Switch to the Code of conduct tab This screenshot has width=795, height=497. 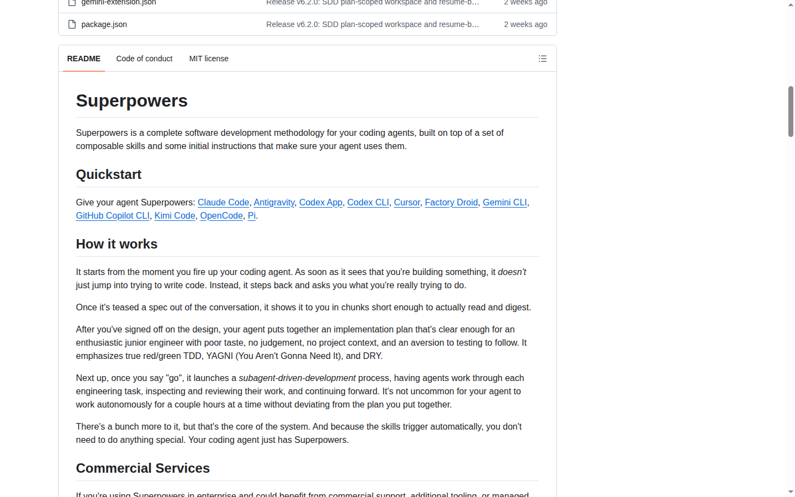(x=144, y=59)
